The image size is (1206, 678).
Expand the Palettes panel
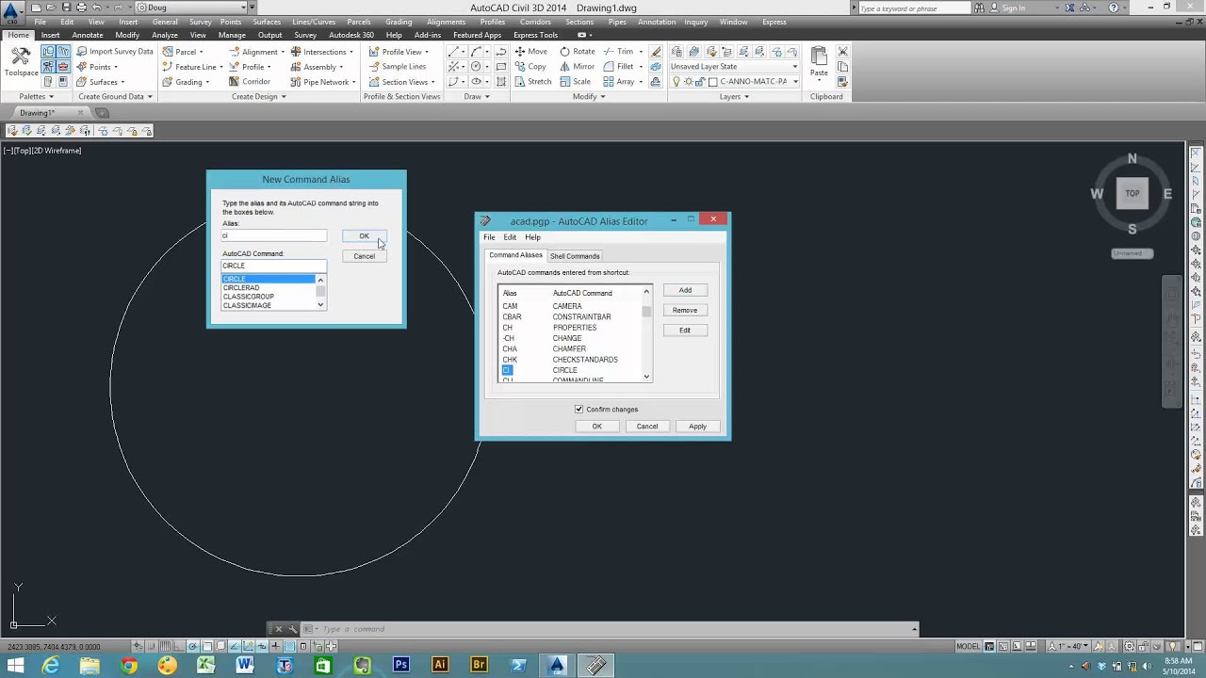36,96
